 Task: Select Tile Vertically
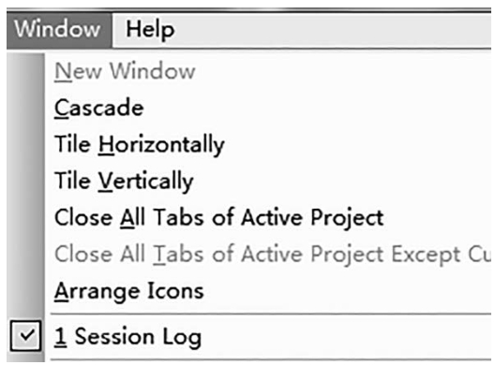[124, 181]
